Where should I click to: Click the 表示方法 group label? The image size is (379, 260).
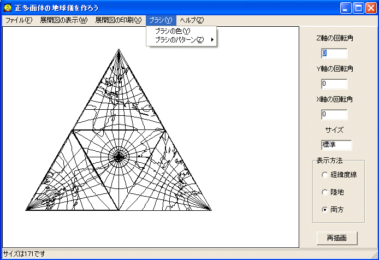pos(329,161)
